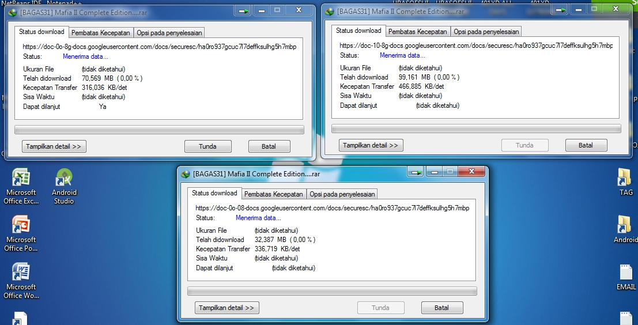
Task: Click the doc-0o-08 googleusercontent URL in the bottom window
Action: pyautogui.click(x=333, y=208)
